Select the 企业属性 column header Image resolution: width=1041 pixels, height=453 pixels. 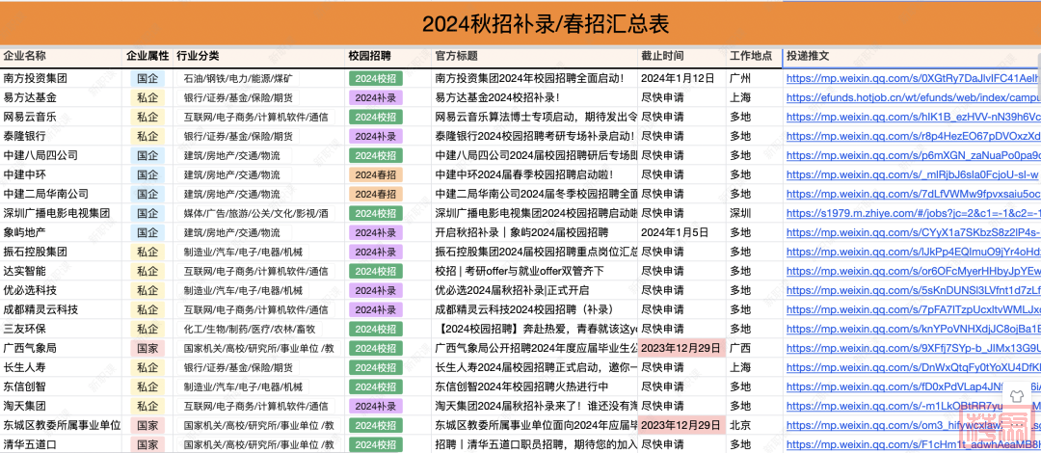(x=147, y=57)
